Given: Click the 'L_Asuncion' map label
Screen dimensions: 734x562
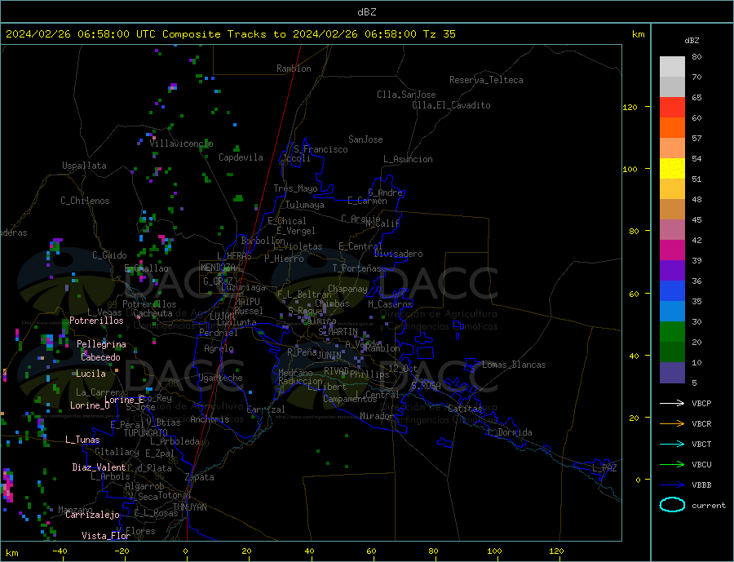Looking at the screenshot, I should tap(409, 159).
